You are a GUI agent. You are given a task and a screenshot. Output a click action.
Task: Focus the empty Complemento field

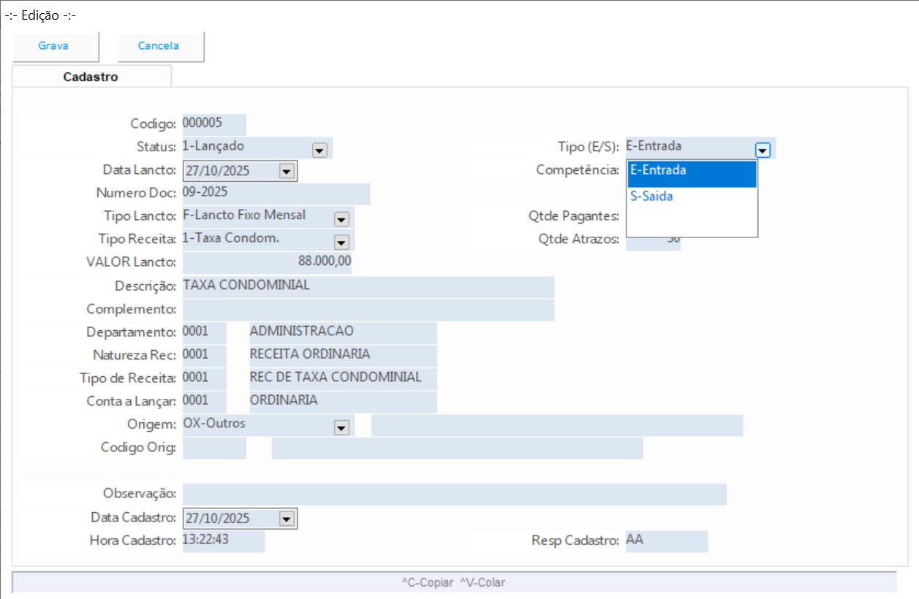[368, 309]
